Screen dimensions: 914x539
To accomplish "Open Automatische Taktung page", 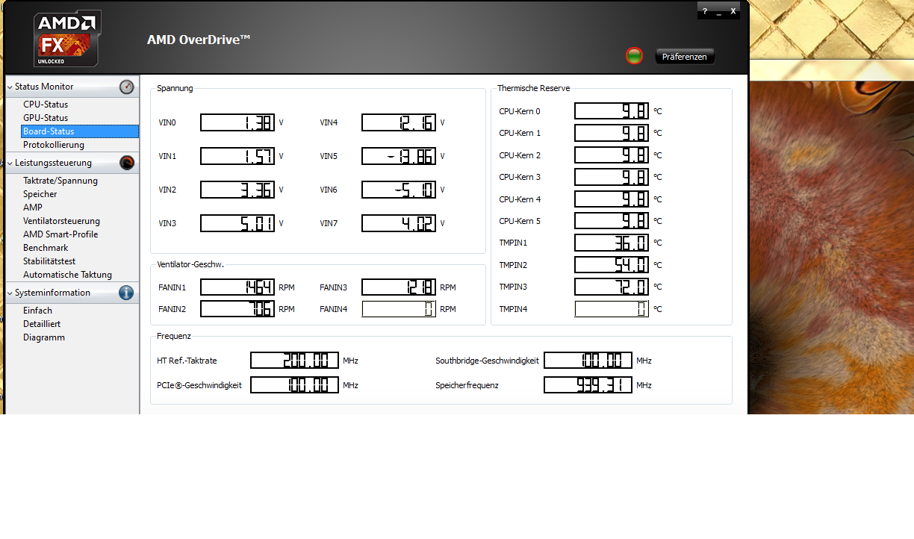I will [67, 275].
